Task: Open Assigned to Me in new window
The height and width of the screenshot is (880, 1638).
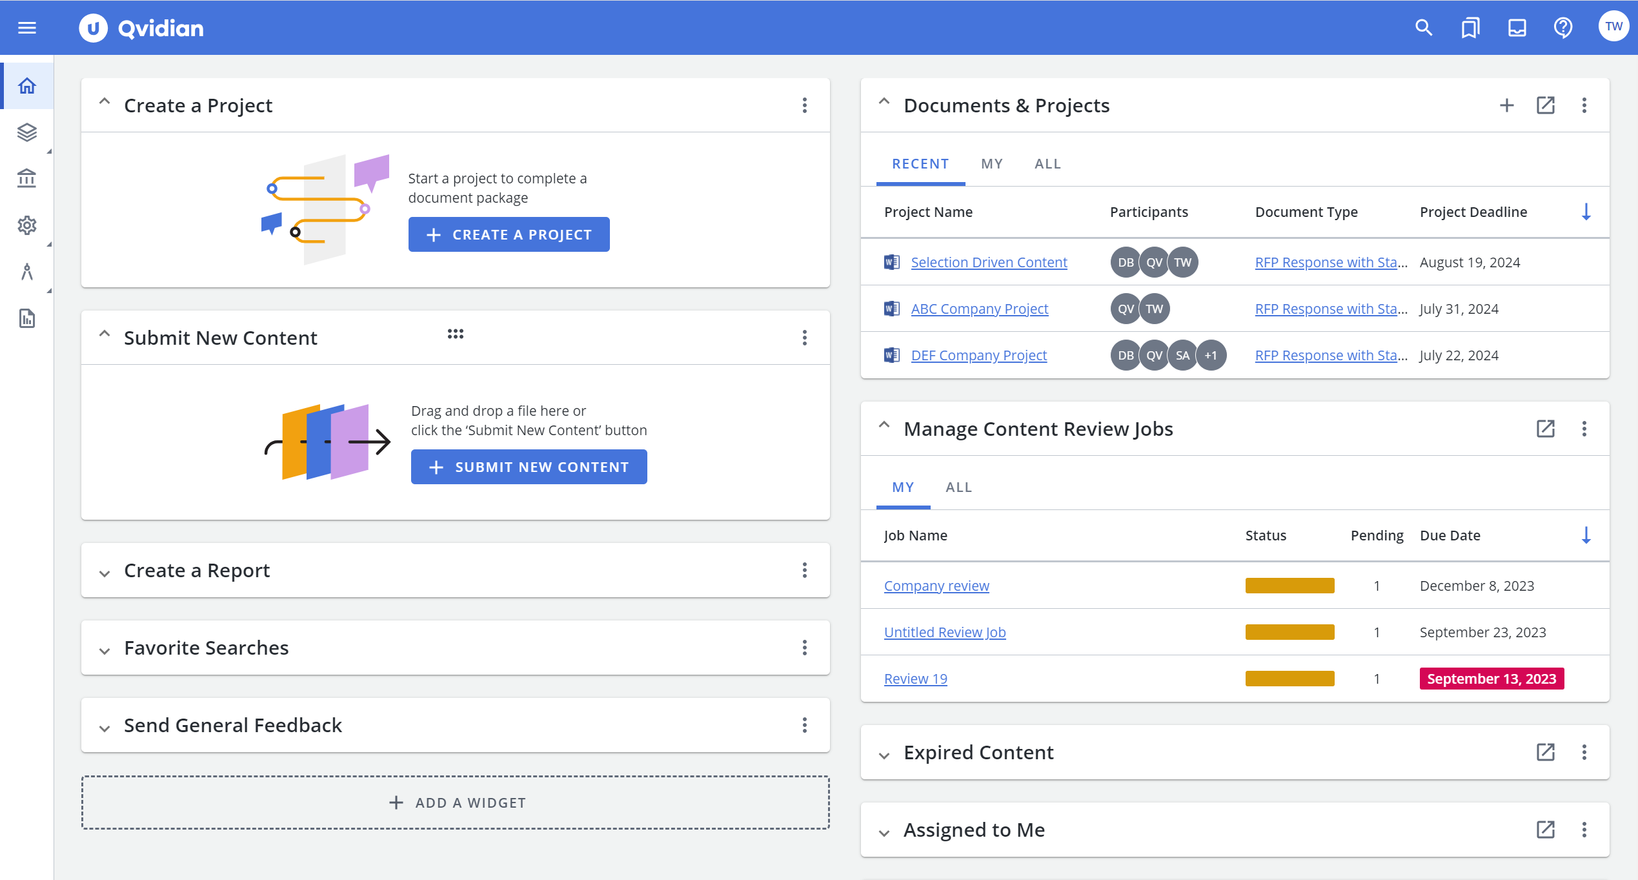Action: tap(1546, 830)
